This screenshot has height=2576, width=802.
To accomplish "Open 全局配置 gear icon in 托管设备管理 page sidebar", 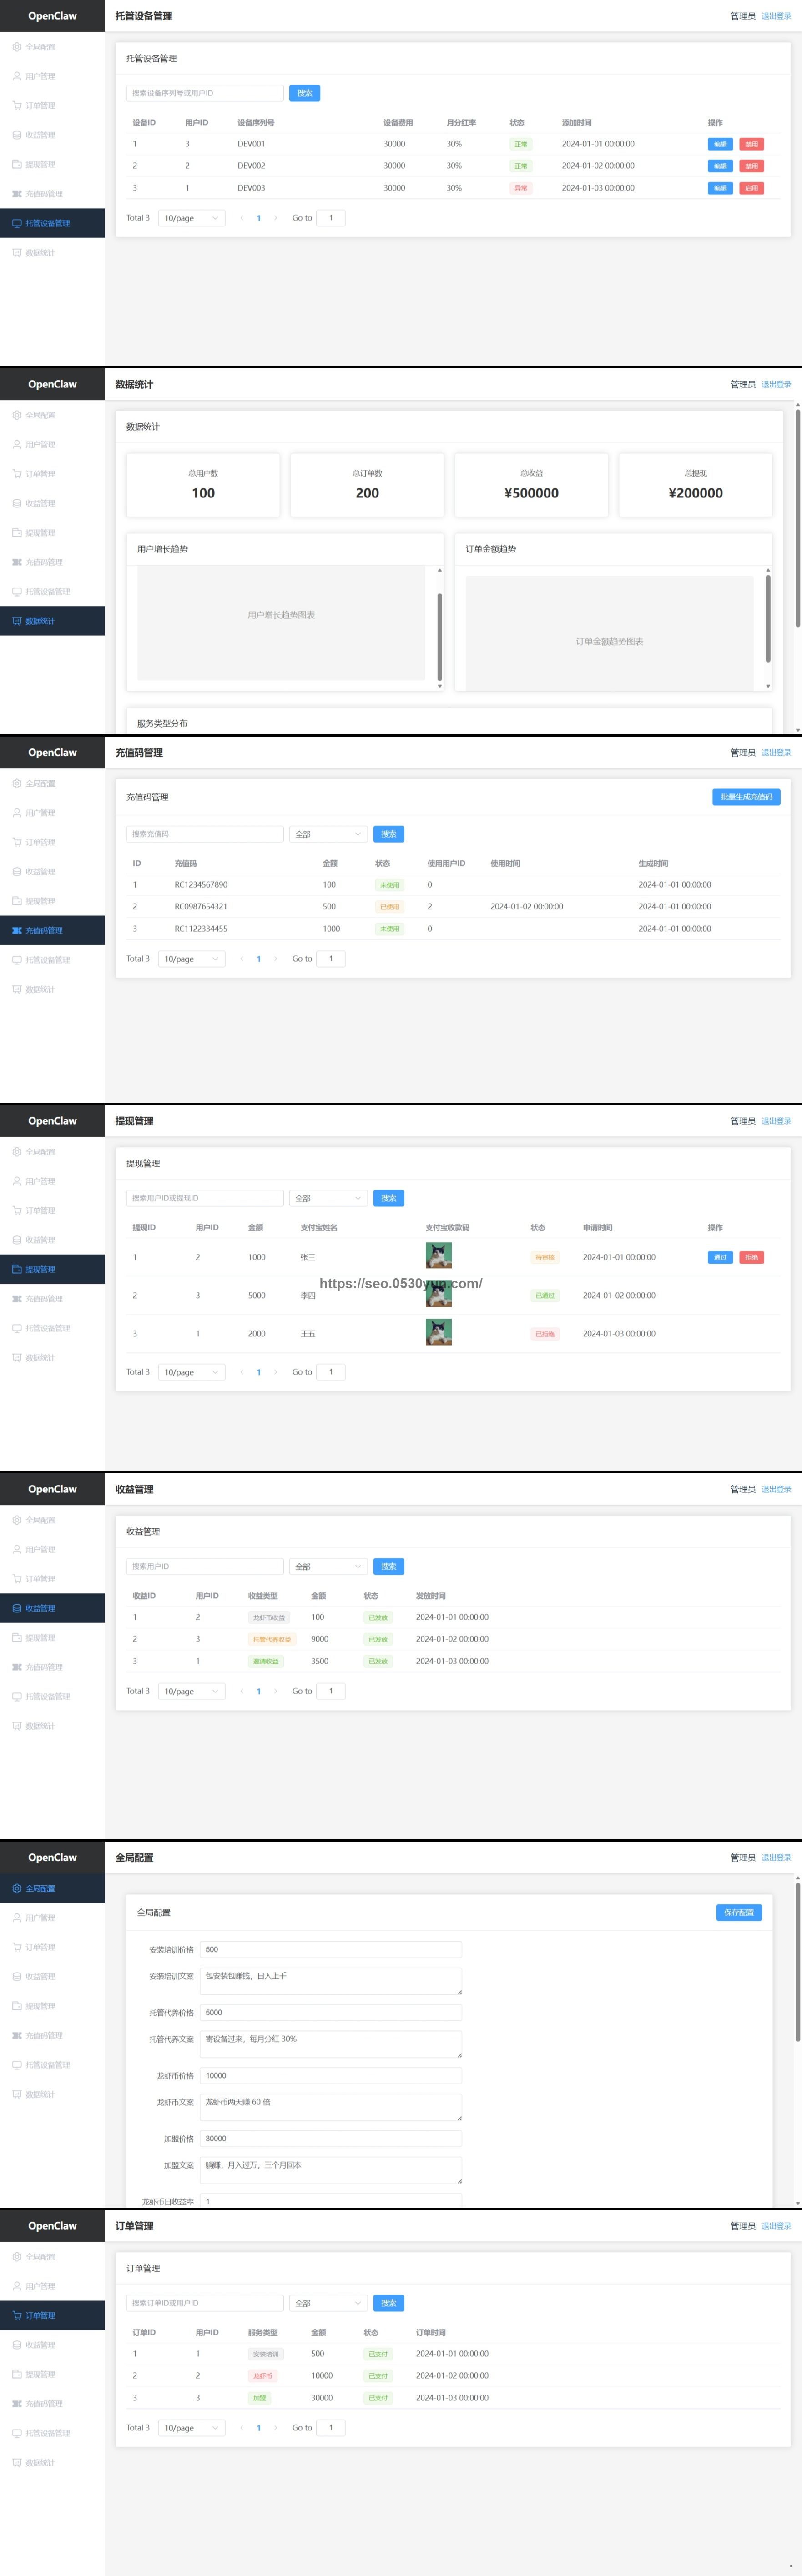I will [16, 47].
